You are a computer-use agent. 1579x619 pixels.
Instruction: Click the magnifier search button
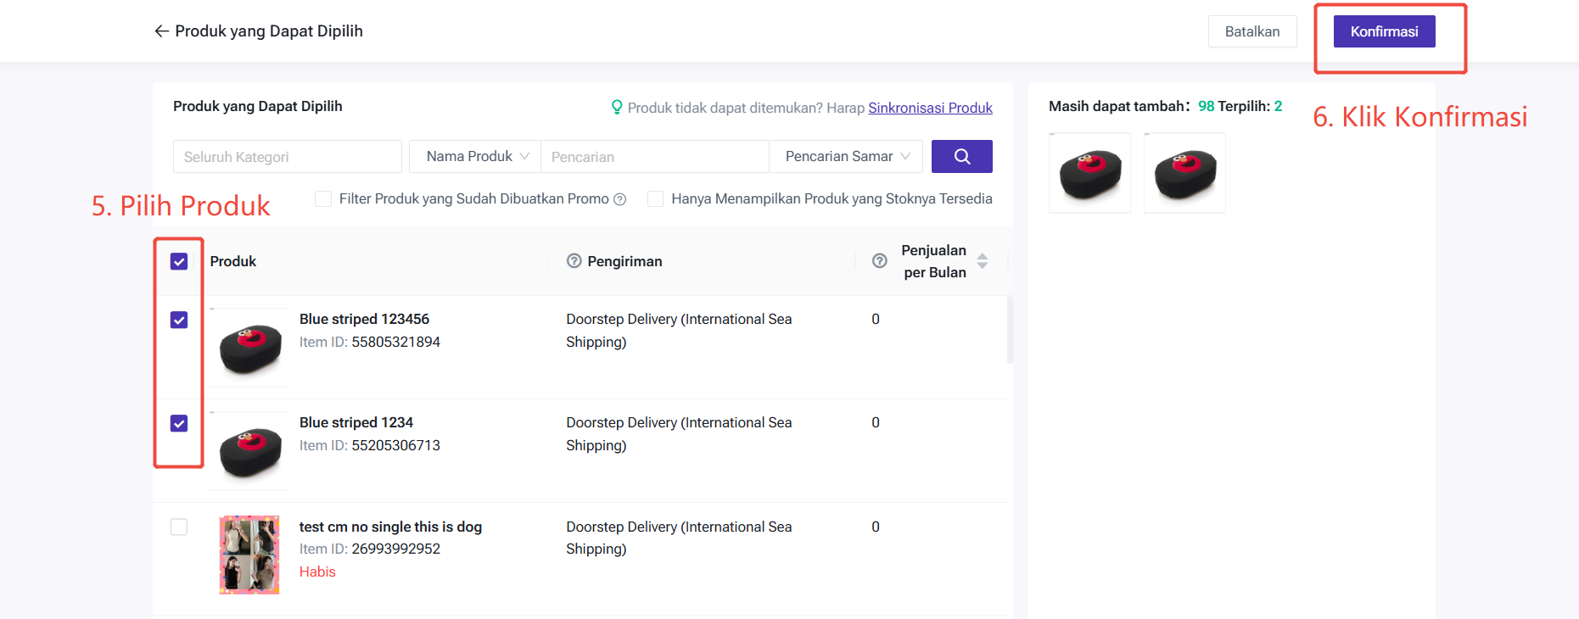coord(961,157)
